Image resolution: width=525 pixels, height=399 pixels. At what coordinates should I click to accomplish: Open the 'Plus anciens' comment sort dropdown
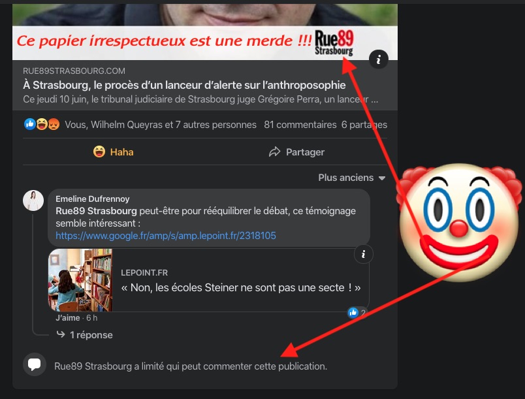pos(352,178)
